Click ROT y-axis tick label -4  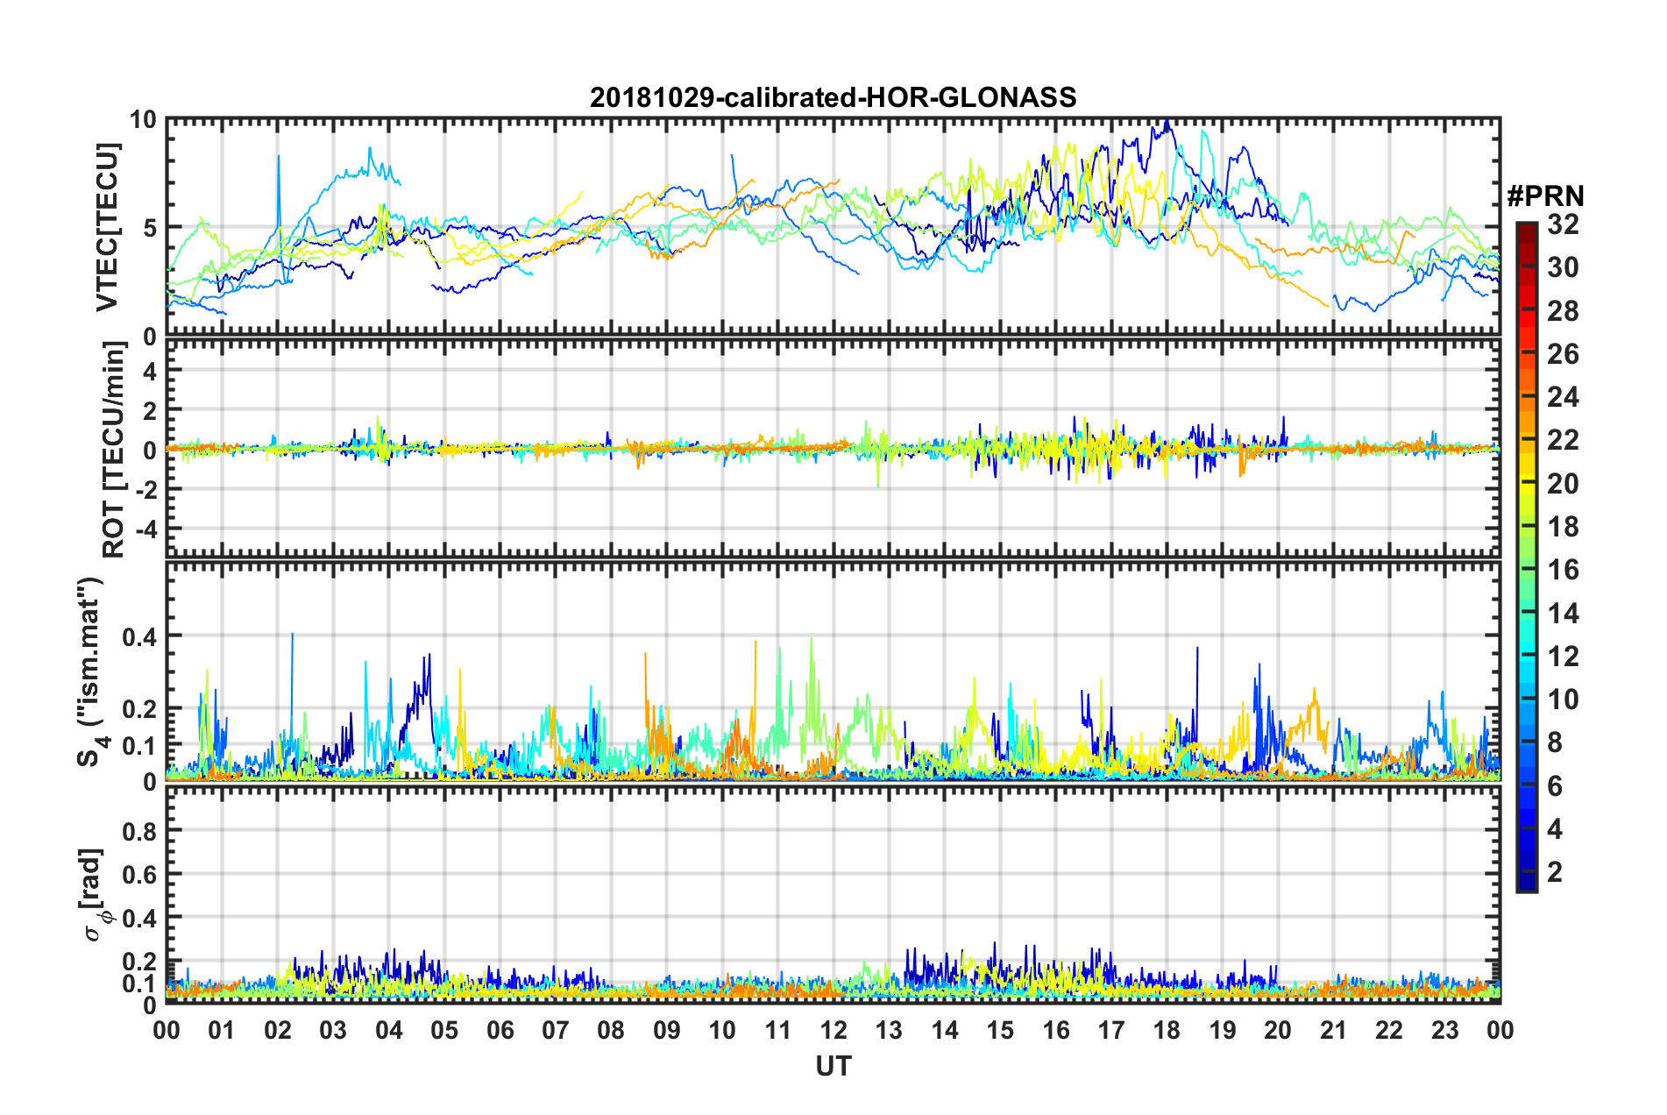145,529
